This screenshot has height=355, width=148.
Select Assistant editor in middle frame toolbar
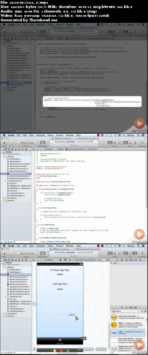tap(115, 143)
